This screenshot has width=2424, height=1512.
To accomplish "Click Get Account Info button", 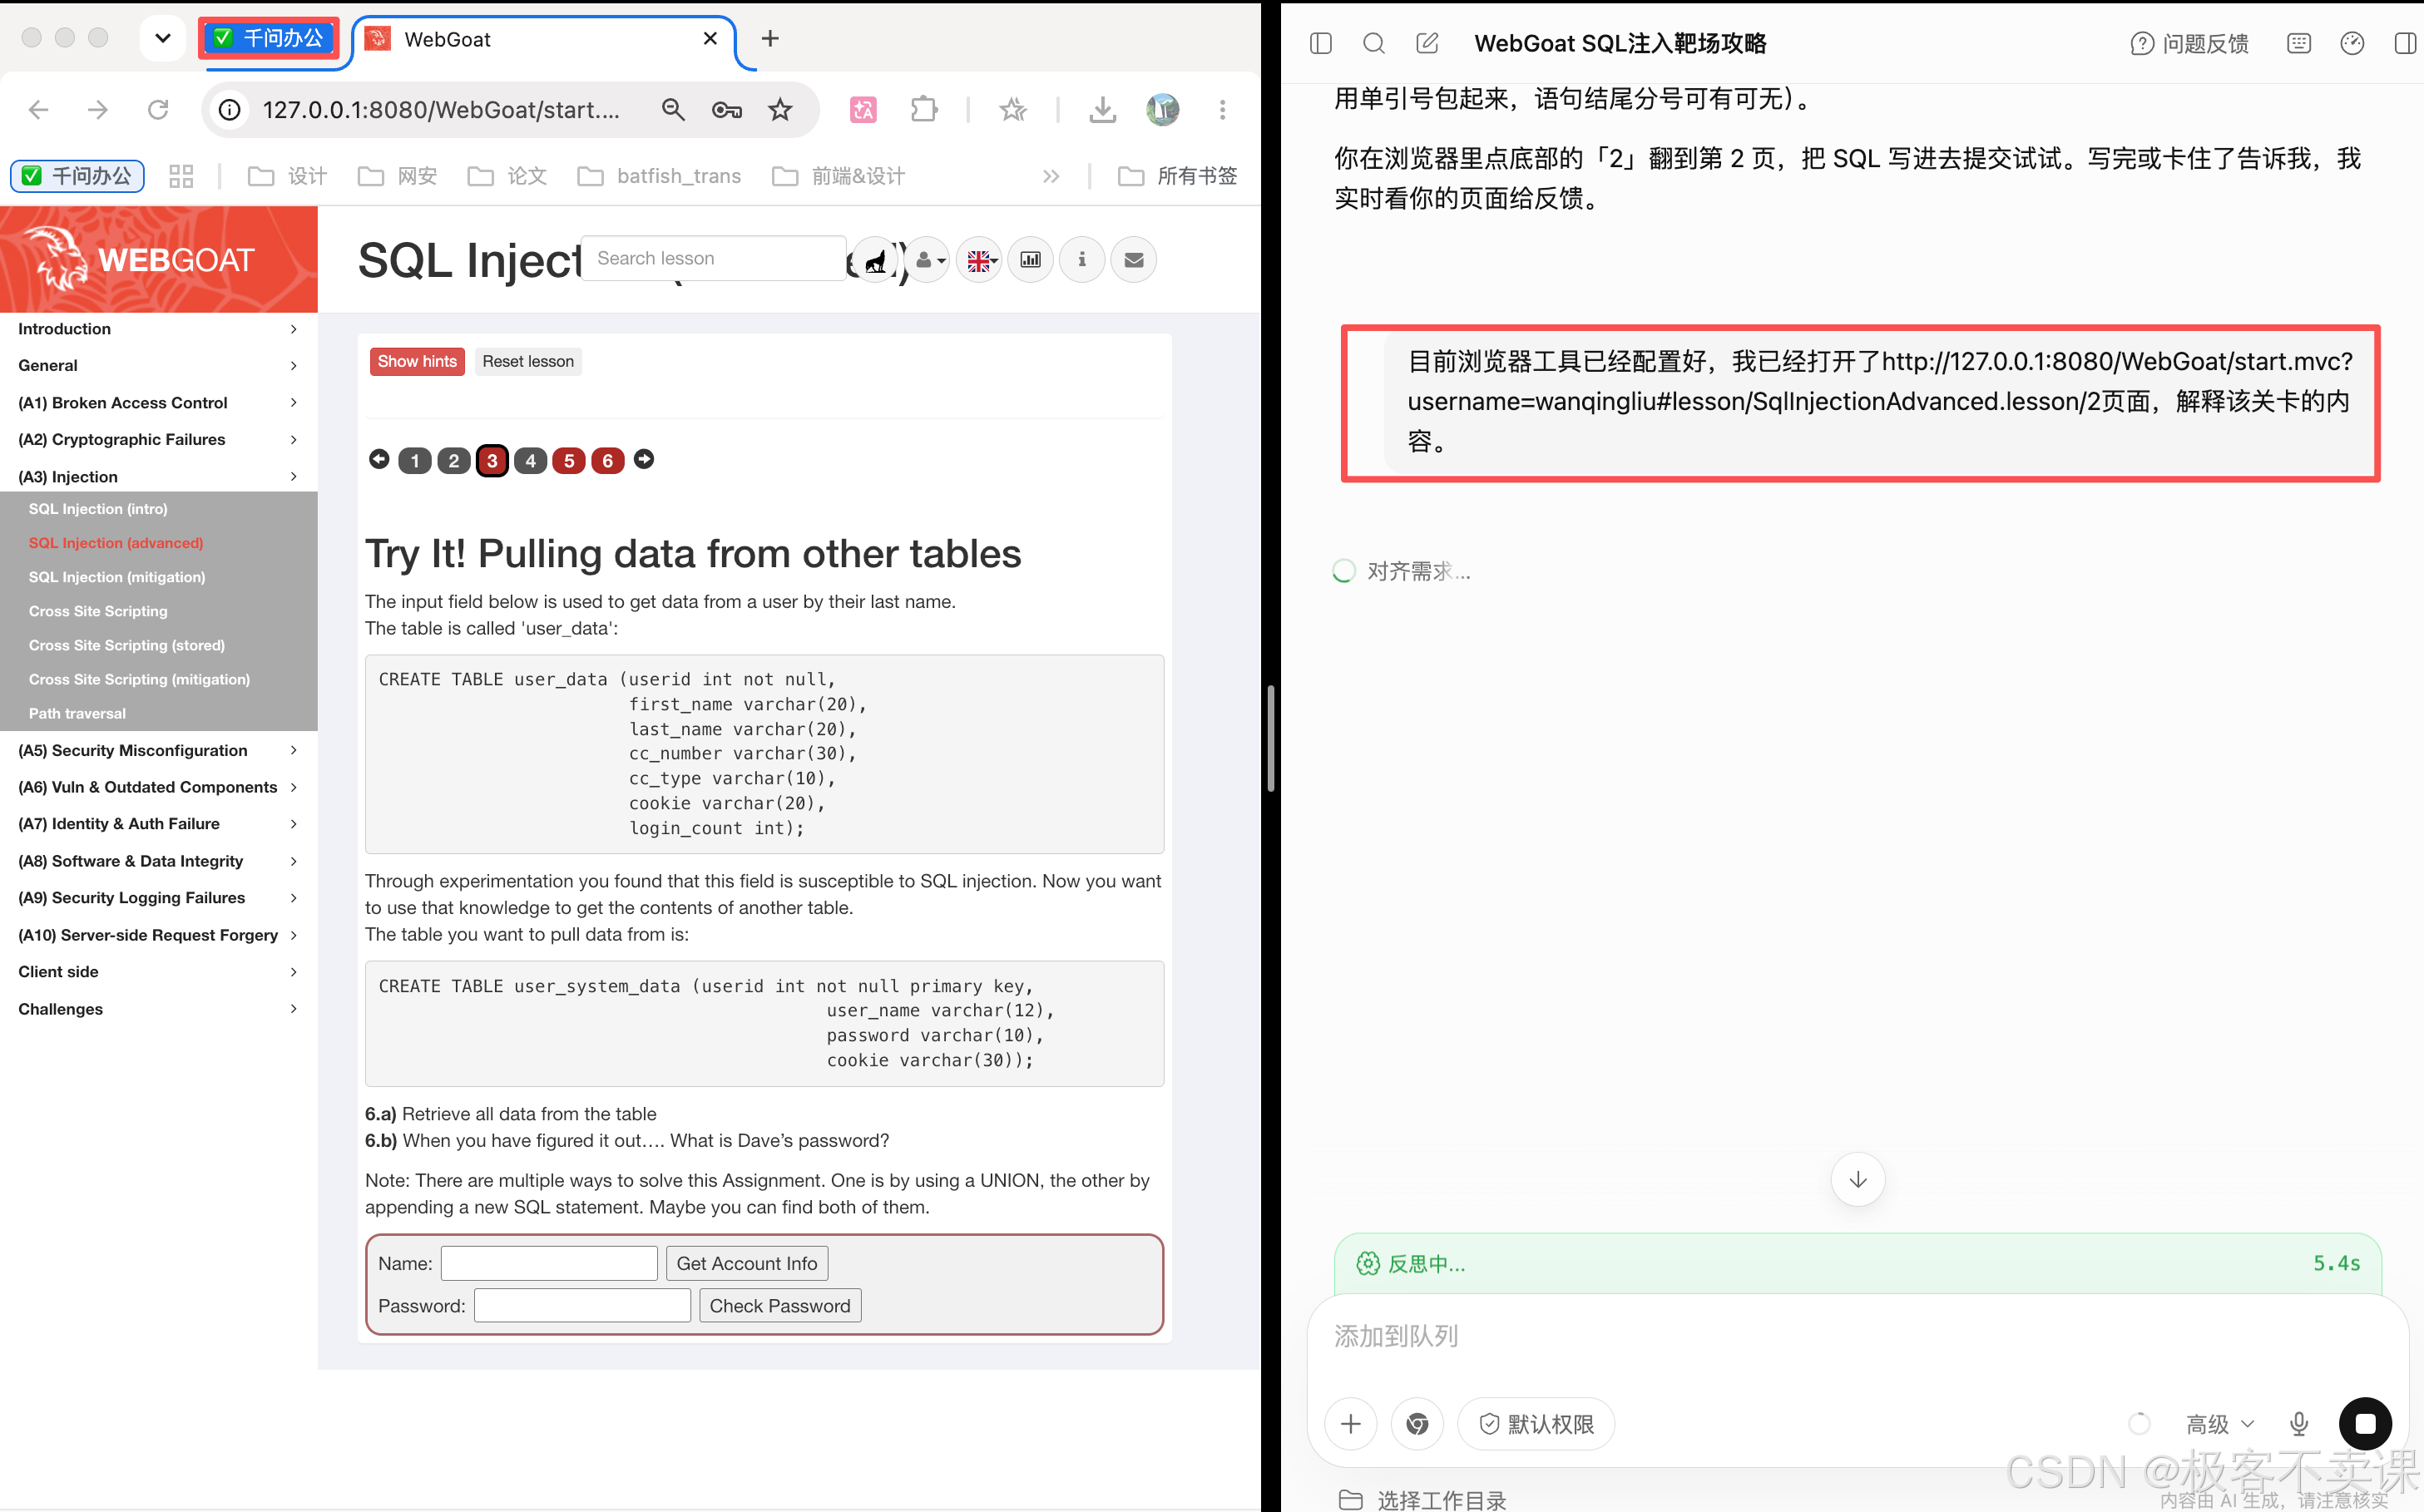I will click(747, 1263).
